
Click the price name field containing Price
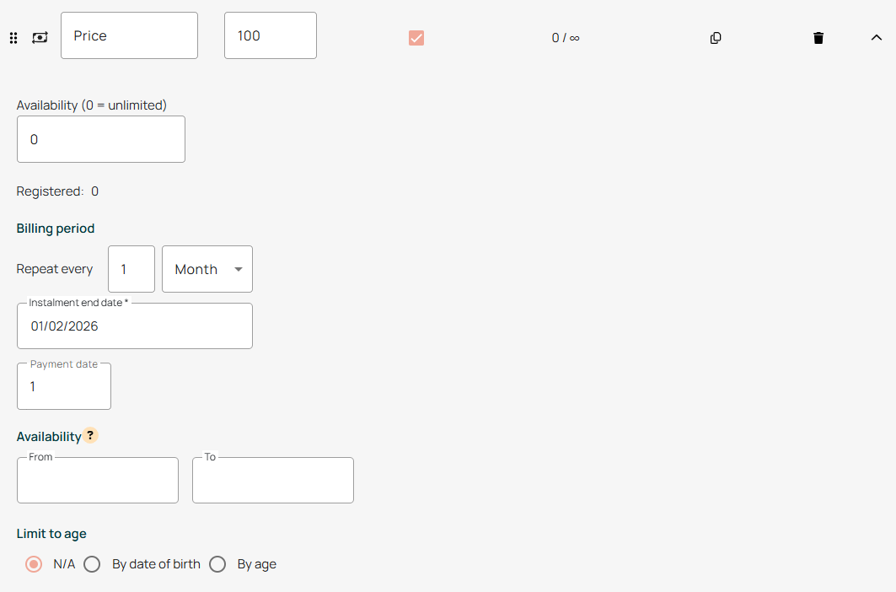pos(129,35)
